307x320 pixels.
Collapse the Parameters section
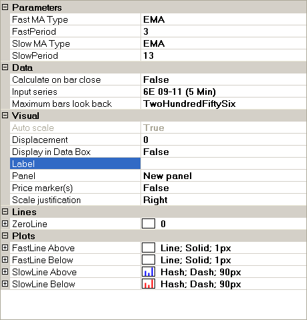pos(5,7)
